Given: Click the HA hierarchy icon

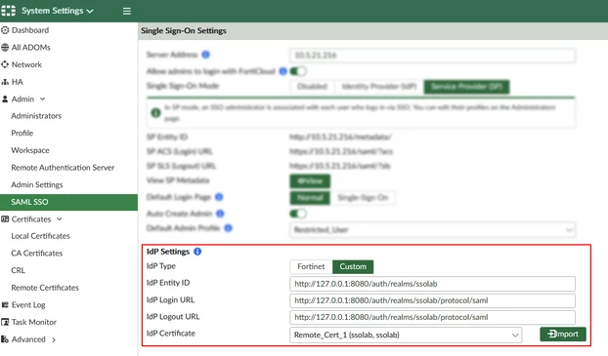Looking at the screenshot, I should pyautogui.click(x=5, y=82).
